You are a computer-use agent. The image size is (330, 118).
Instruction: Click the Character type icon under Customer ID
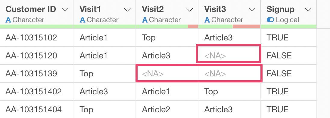coord(8,20)
